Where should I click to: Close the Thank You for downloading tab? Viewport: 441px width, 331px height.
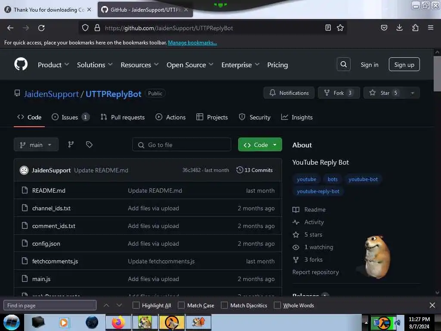point(89,9)
